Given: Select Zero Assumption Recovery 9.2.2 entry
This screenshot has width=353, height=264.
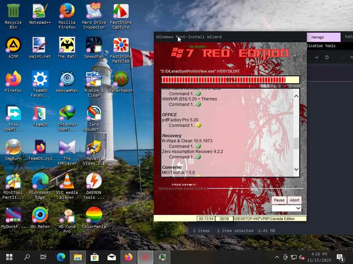Looking at the screenshot, I should (x=192, y=152).
